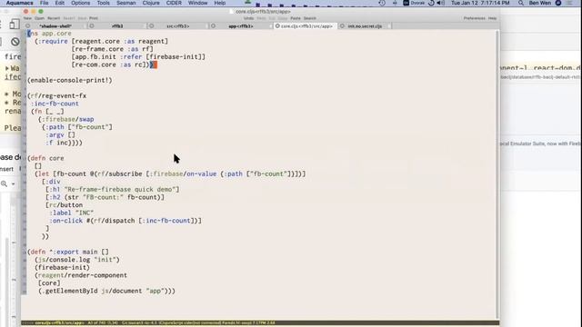Switch to the rffb3 tab
The image size is (582, 327).
coord(117,26)
